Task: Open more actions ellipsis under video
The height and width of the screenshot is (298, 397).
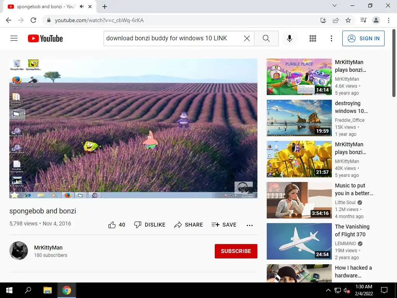Action: tap(250, 225)
